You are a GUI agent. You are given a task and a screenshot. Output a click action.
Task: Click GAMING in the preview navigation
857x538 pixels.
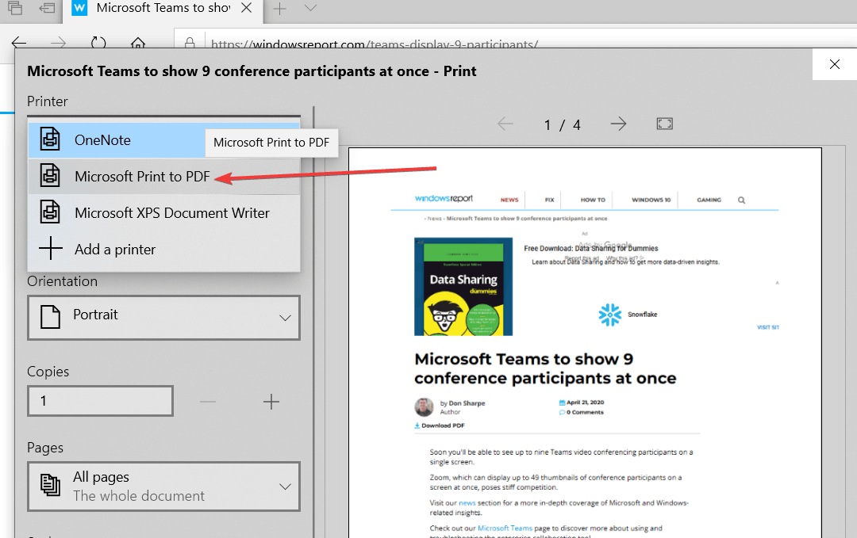(x=709, y=200)
